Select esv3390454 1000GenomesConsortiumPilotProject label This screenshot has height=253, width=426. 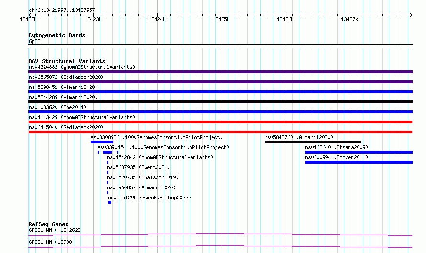[163, 147]
